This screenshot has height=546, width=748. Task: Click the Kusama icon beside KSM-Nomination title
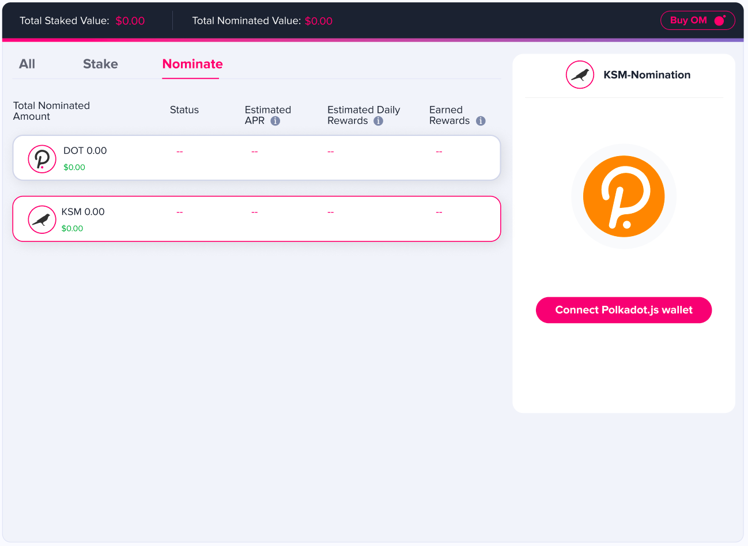pyautogui.click(x=580, y=75)
